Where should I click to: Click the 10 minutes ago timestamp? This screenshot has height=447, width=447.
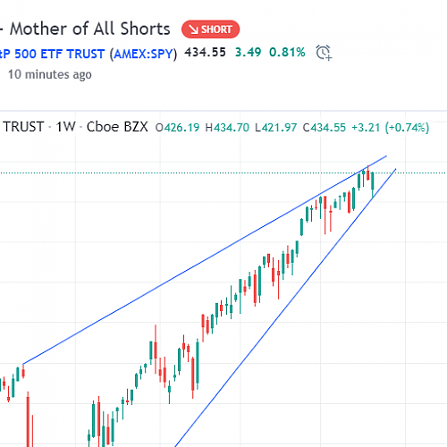pyautogui.click(x=50, y=74)
